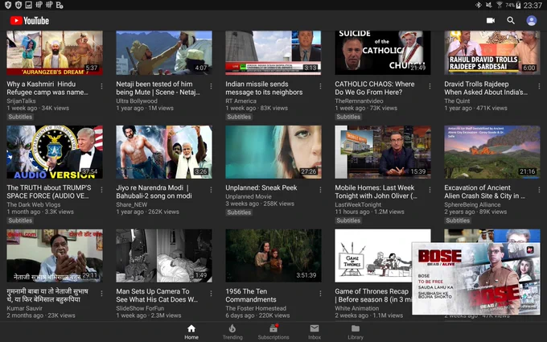This screenshot has height=342, width=547.
Task: Go to the Inbox tab
Action: pyautogui.click(x=315, y=332)
